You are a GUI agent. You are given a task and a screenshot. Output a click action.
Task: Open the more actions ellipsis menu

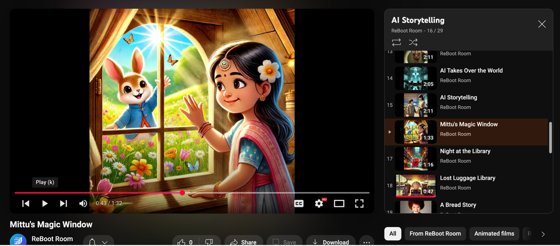click(367, 242)
